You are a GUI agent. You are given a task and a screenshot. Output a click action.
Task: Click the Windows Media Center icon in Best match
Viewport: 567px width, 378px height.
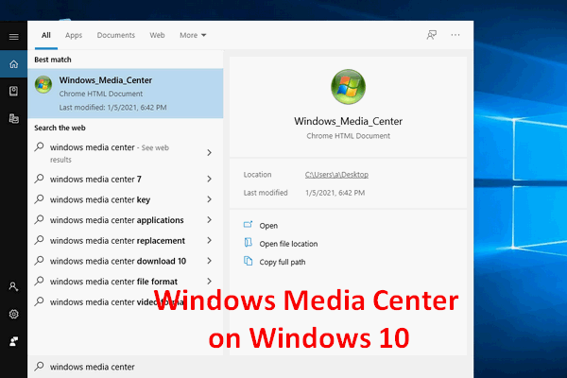tap(43, 85)
